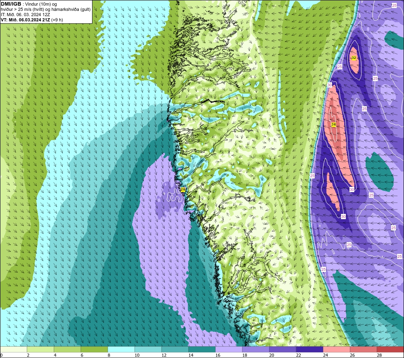This screenshot has width=404, height=358.
Task: Click the legend scale number 26
Action: click(x=352, y=355)
